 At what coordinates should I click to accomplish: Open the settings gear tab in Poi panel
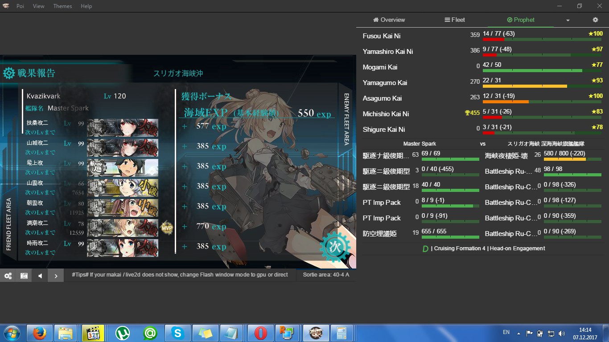[595, 20]
